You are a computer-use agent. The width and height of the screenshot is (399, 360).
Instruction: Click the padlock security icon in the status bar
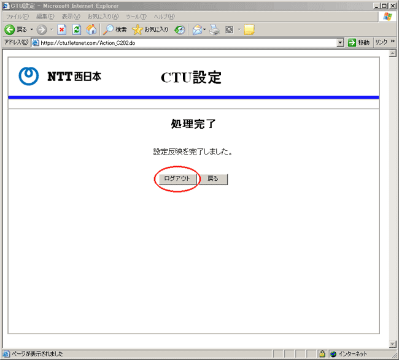[x=322, y=354]
